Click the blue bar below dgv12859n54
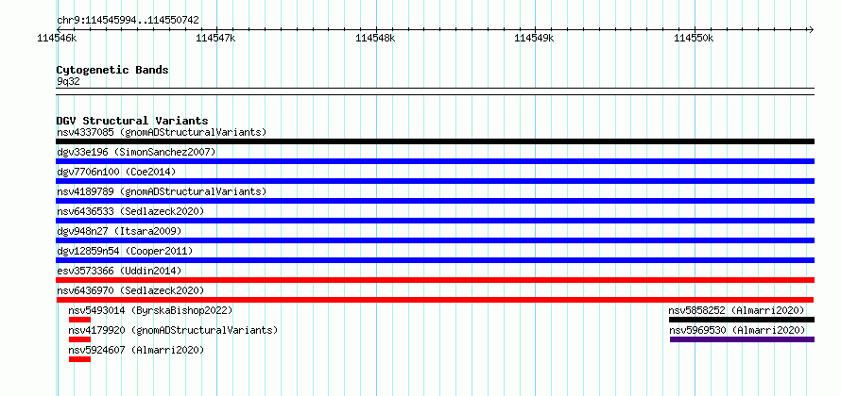The image size is (841, 396). 435,260
